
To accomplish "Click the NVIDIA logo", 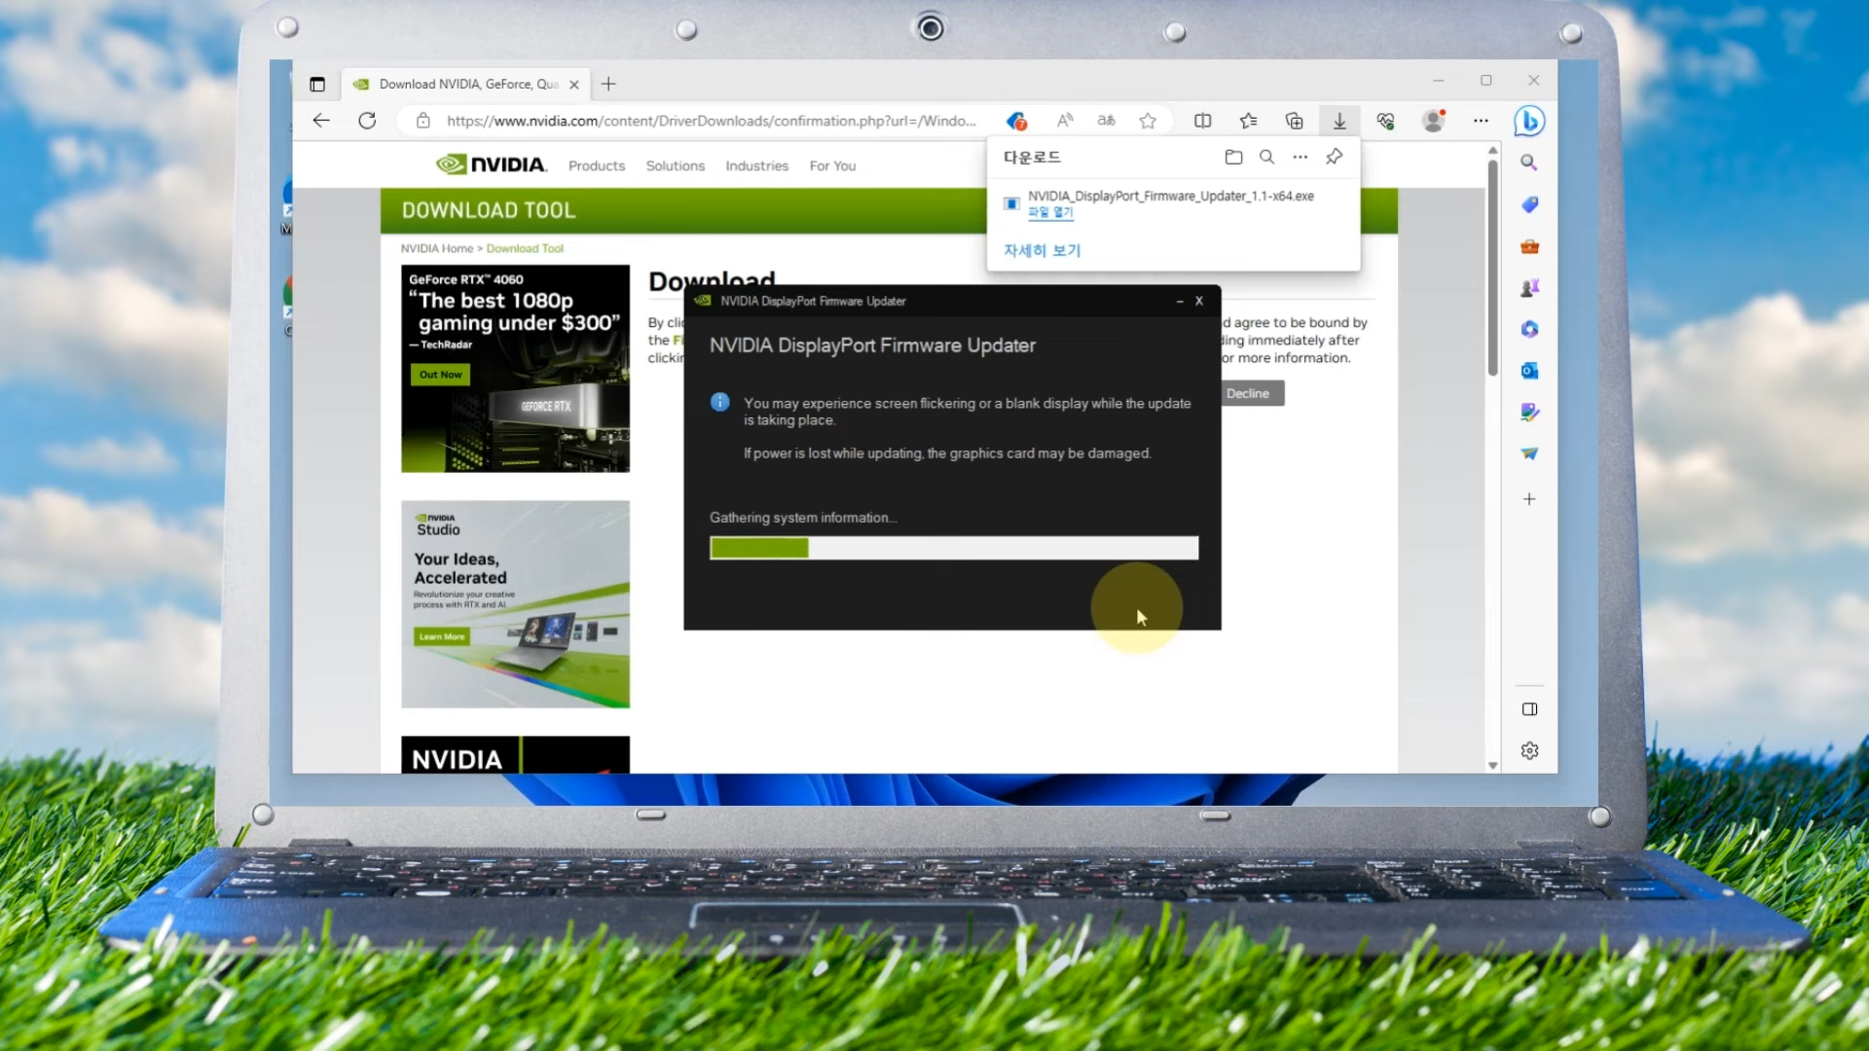I will pos(491,164).
